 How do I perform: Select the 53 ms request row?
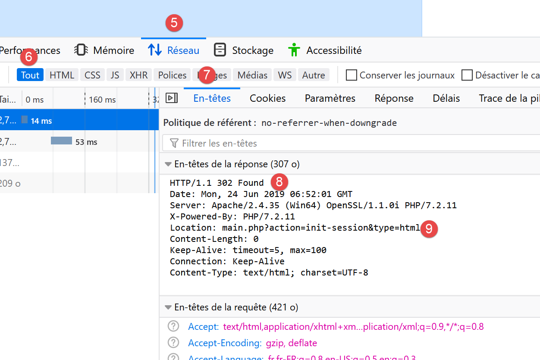point(78,142)
